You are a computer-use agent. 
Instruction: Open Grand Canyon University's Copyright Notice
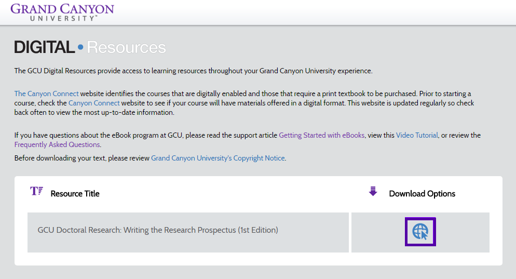click(218, 158)
